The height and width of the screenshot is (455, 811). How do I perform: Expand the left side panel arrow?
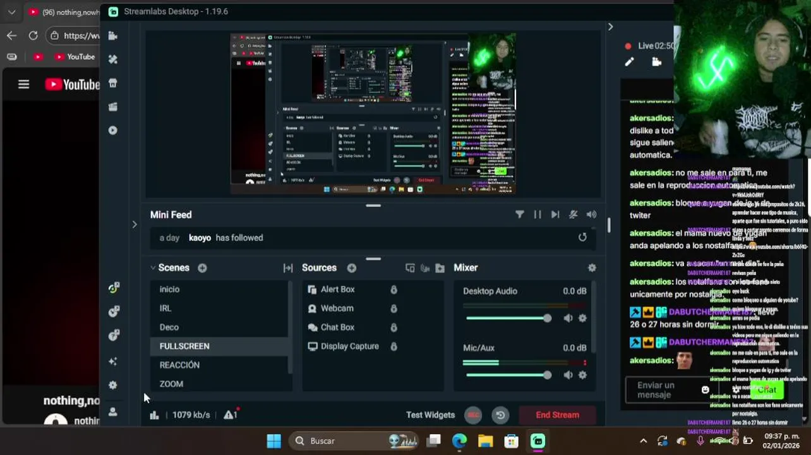(x=134, y=224)
